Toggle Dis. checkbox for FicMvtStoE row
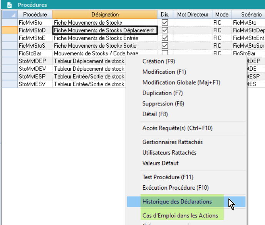 (165, 38)
